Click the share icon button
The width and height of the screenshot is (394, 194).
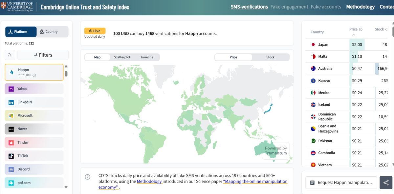[x=386, y=183]
